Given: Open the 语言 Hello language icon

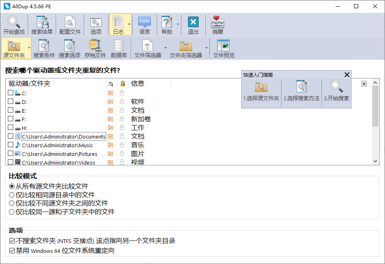Looking at the screenshot, I should (144, 25).
